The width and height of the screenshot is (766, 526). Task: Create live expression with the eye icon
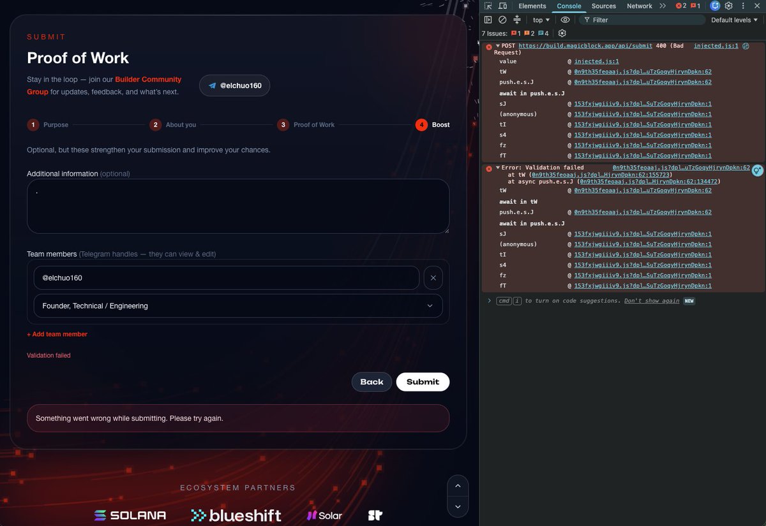pos(565,20)
